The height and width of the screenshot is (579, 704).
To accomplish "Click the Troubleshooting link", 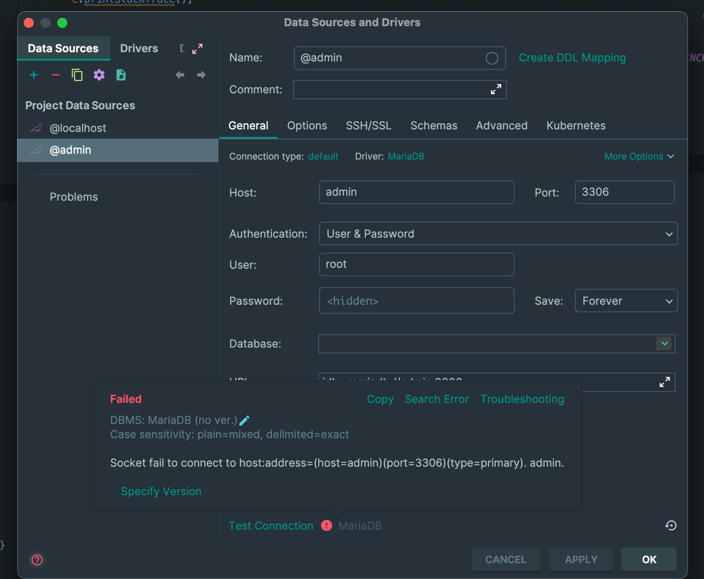I will pos(522,399).
